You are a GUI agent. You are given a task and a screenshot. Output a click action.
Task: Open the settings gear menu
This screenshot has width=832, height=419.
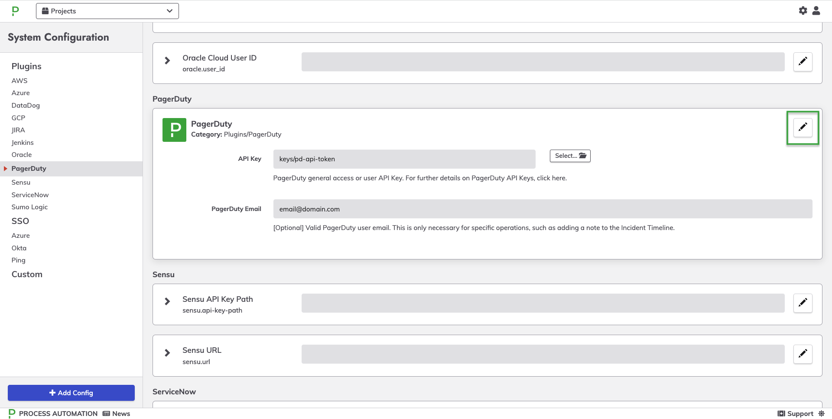(803, 10)
